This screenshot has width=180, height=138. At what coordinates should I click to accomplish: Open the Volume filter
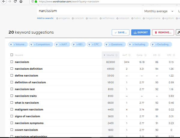pos(18,44)
